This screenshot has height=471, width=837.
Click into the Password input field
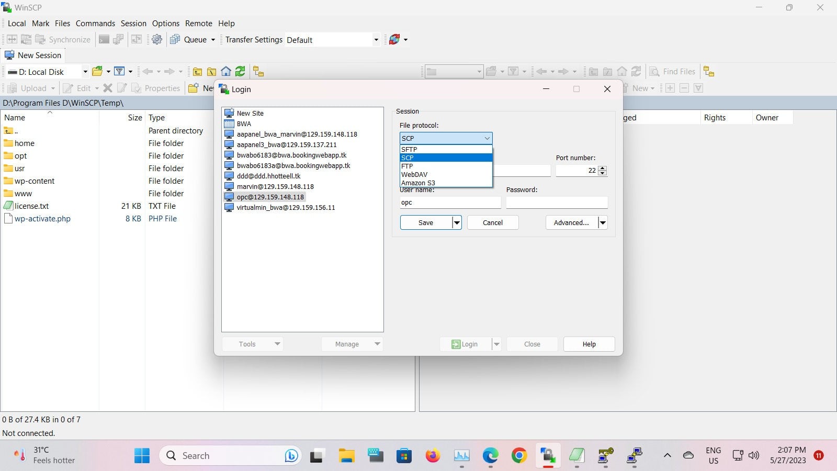coord(557,203)
